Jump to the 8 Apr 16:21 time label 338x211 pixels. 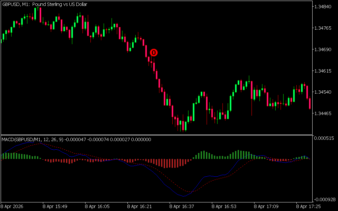point(139,207)
